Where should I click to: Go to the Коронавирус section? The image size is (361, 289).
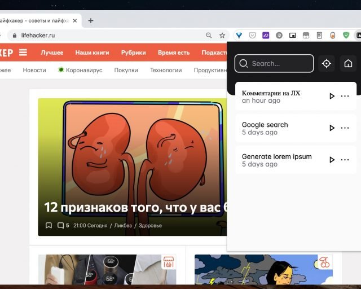coord(80,70)
